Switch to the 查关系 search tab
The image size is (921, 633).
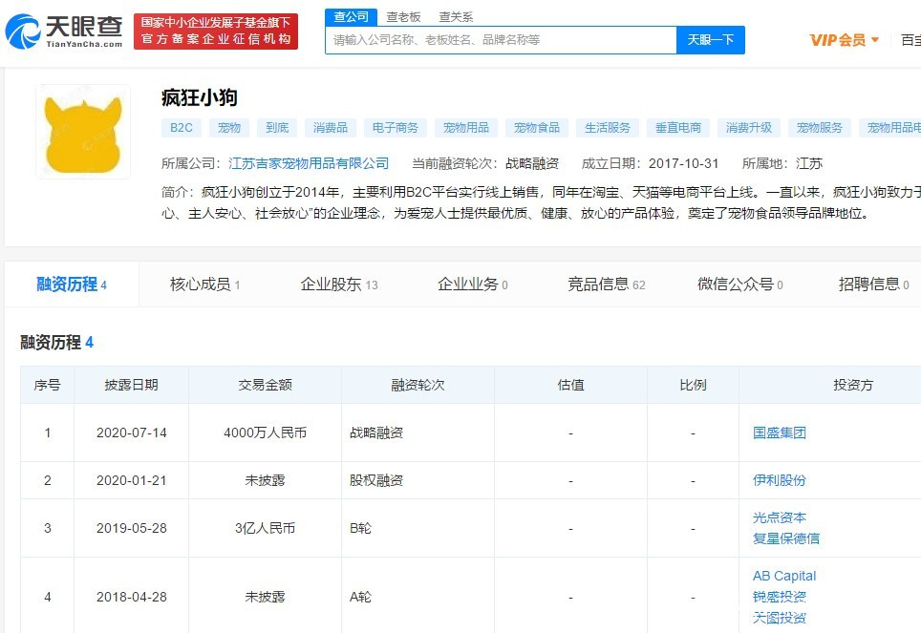tap(456, 17)
